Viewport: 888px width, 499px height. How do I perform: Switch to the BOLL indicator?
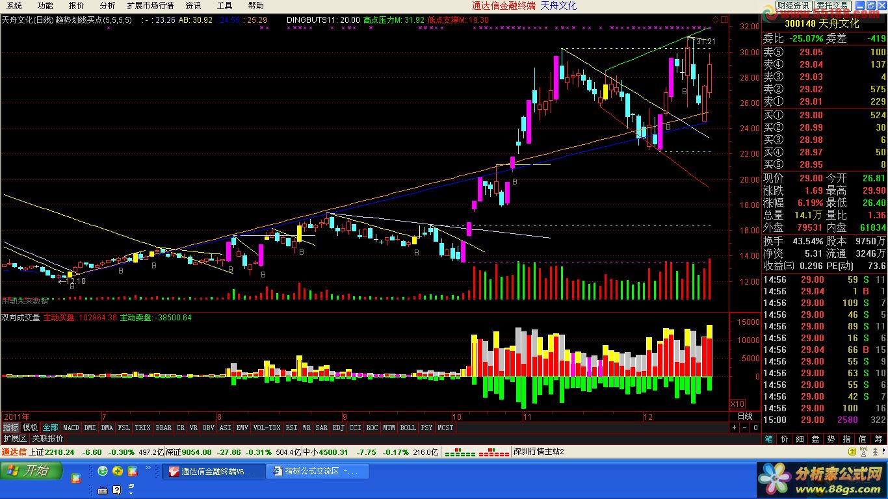[x=408, y=428]
